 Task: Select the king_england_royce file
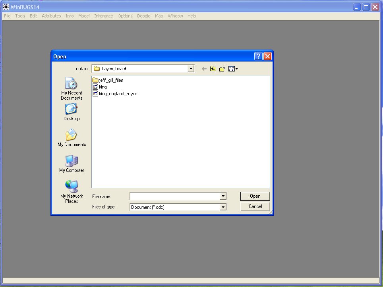pyautogui.click(x=118, y=94)
